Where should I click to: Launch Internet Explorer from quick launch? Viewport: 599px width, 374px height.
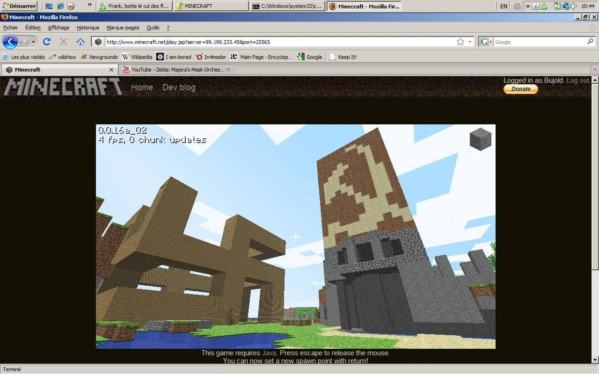pyautogui.click(x=60, y=6)
